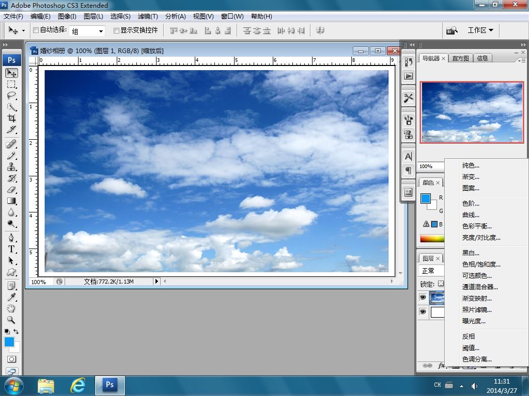
Task: Choose 色阶... from adjustment menu
Action: point(471,203)
